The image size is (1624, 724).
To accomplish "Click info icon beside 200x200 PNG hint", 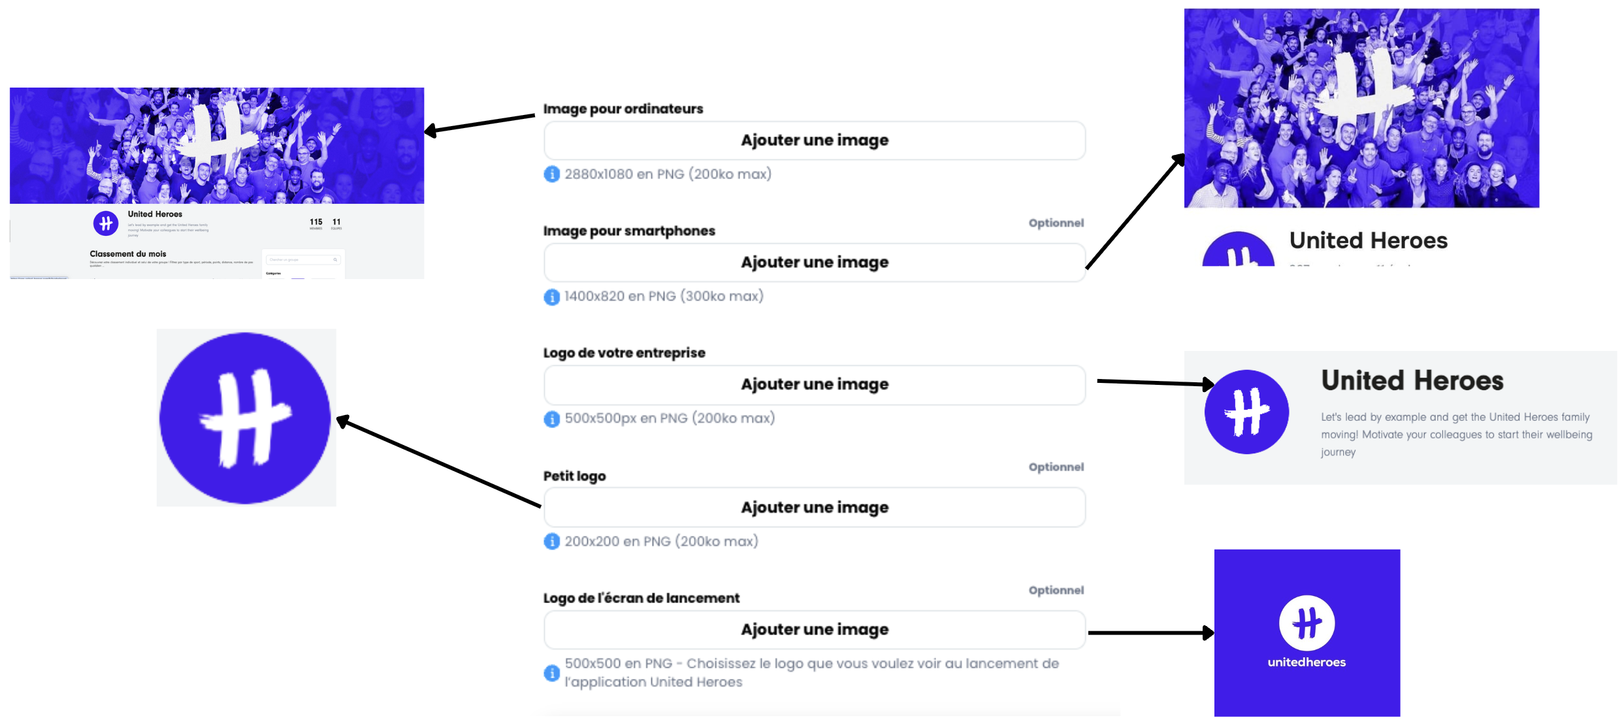I will pos(551,542).
